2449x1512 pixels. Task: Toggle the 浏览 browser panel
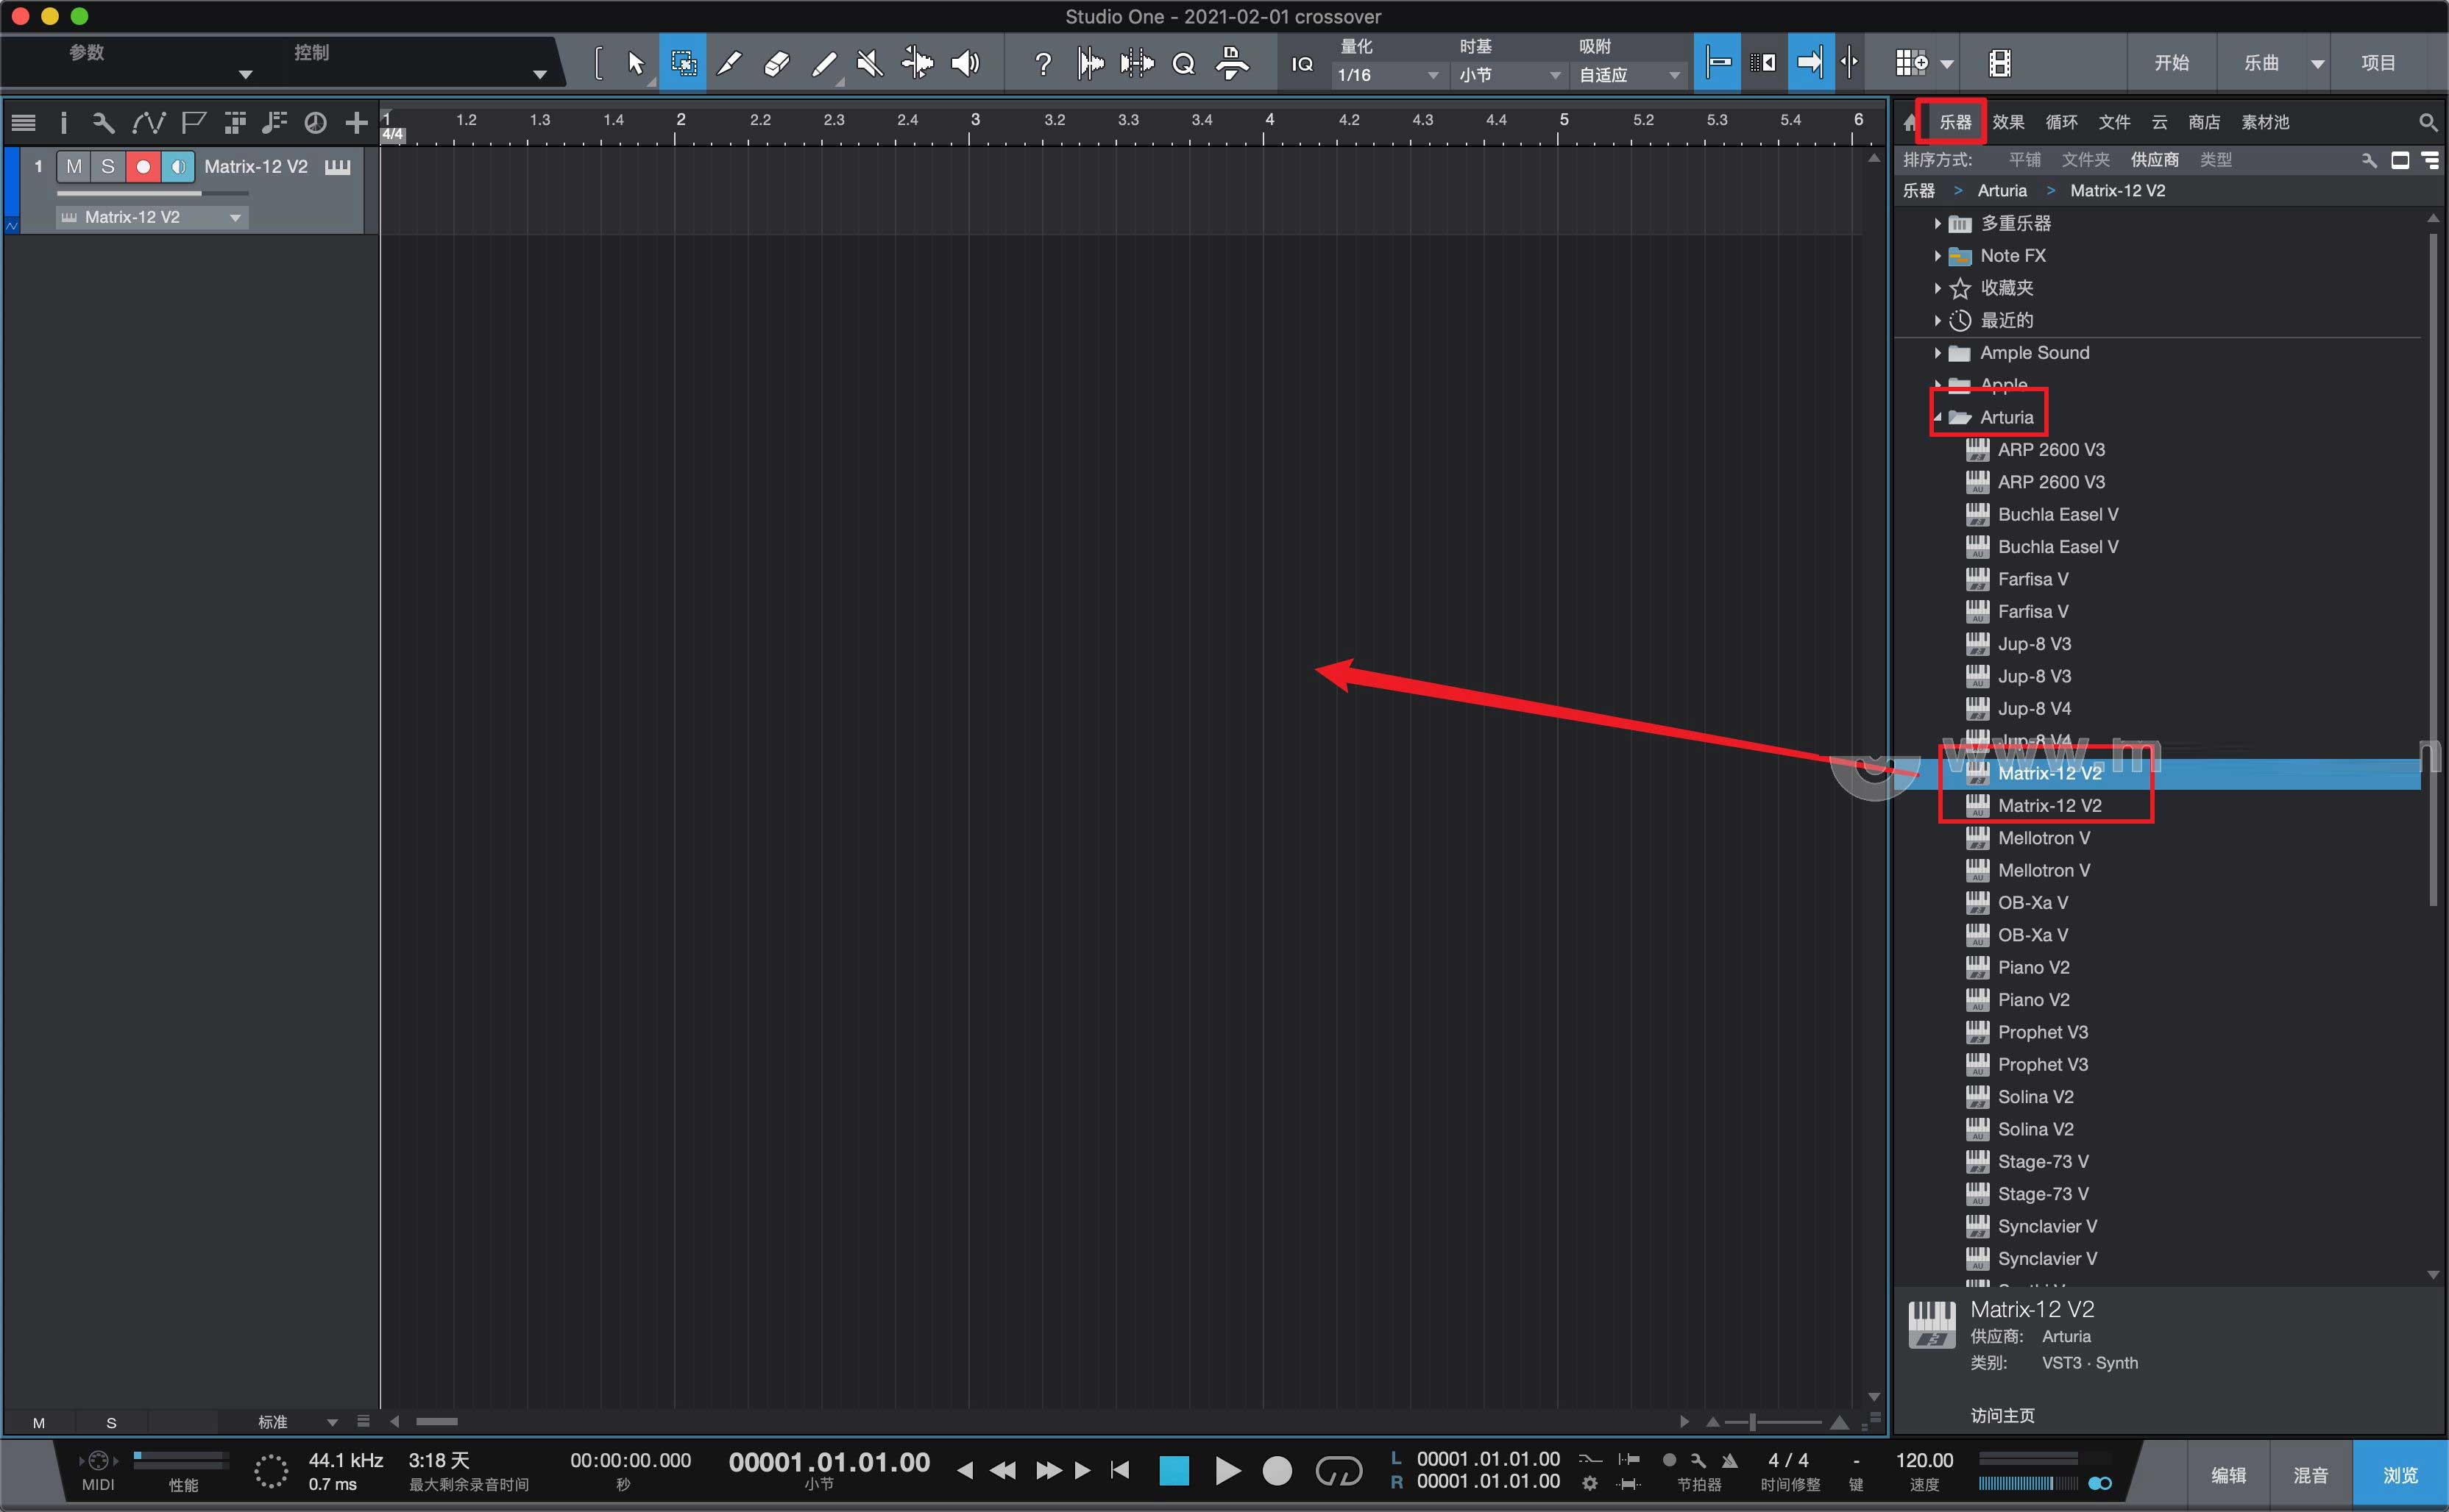pyautogui.click(x=2399, y=1475)
